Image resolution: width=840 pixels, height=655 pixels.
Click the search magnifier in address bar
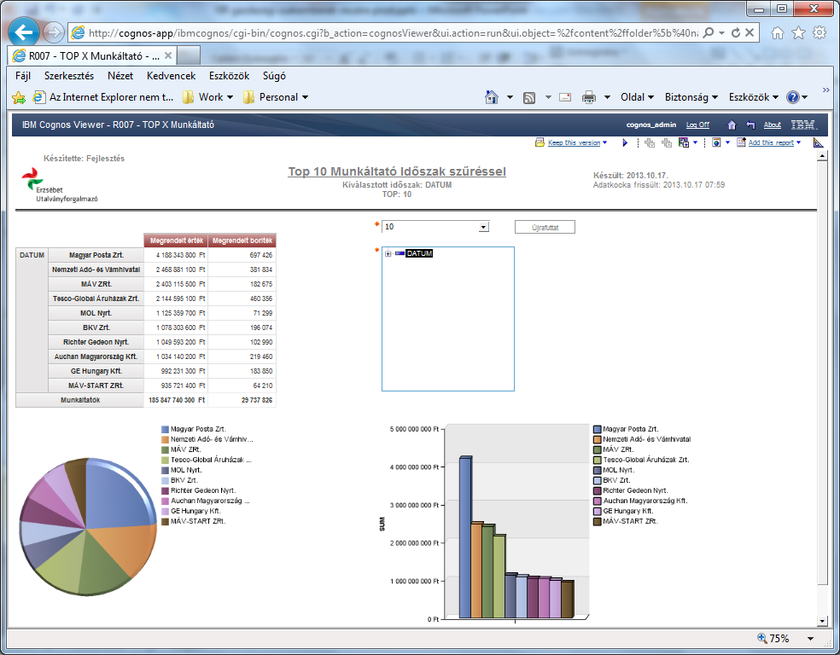point(708,32)
